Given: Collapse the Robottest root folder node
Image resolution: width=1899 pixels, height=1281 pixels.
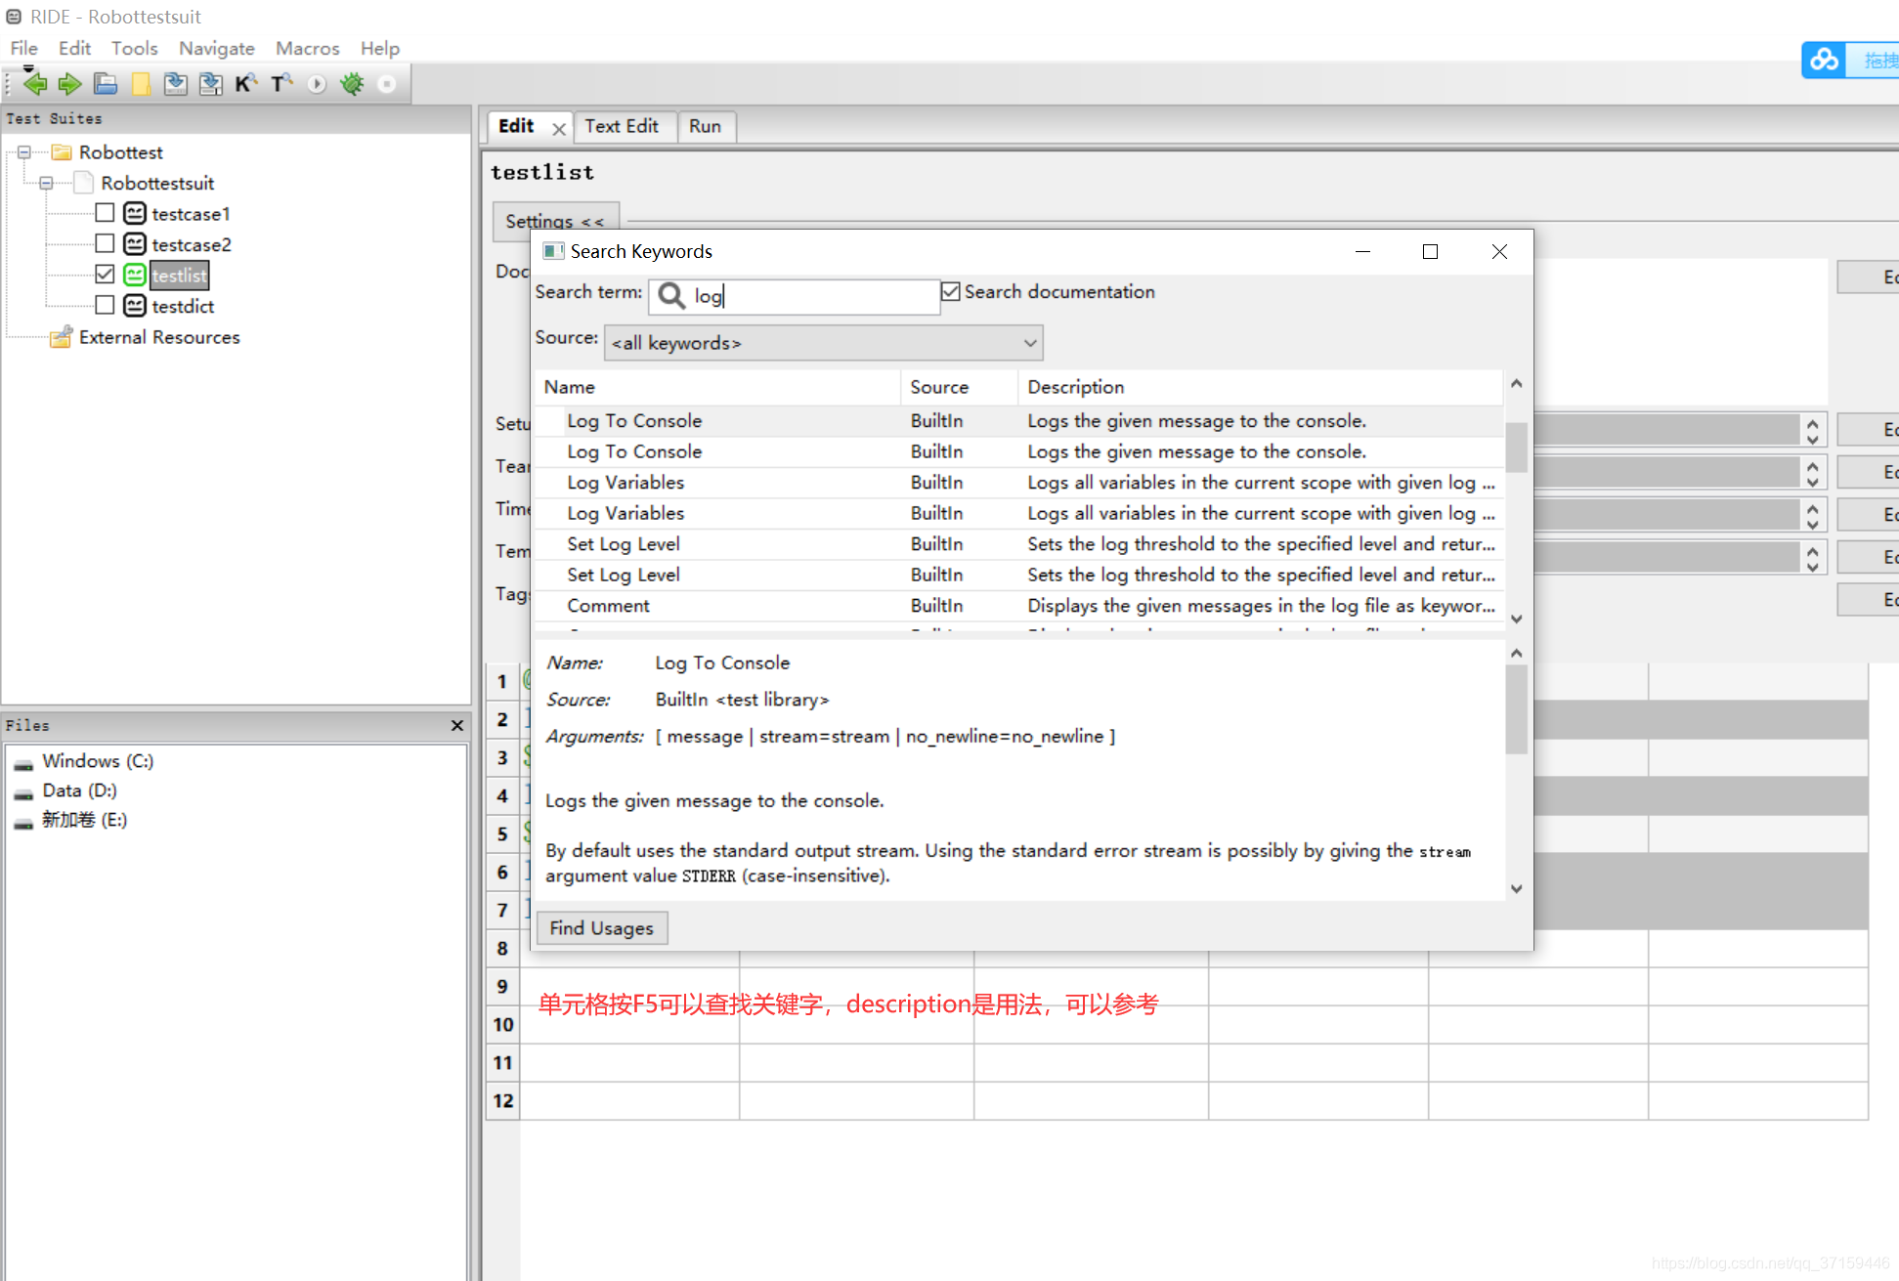Looking at the screenshot, I should point(24,152).
